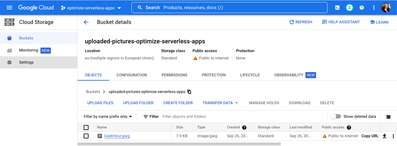Open notifications badge showing 2
The width and height of the screenshot is (397, 146).
349,8
